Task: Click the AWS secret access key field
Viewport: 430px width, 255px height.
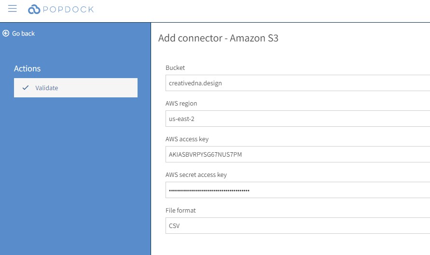Action: click(298, 190)
